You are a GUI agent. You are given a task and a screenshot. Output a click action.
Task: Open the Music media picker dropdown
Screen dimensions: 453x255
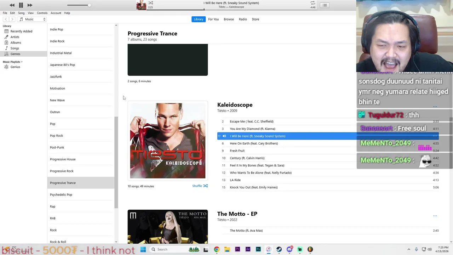pyautogui.click(x=33, y=19)
